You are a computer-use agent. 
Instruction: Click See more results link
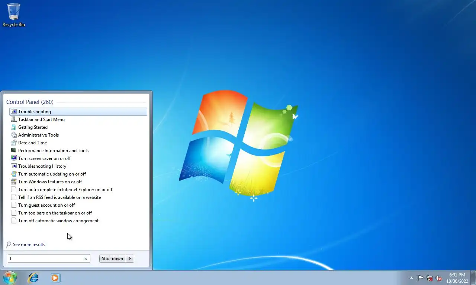pyautogui.click(x=29, y=245)
